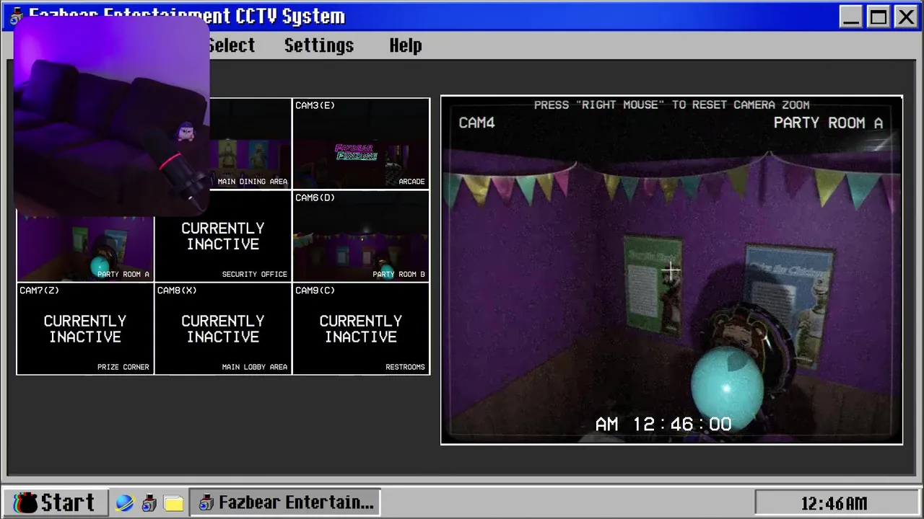Open the camera quick-launch icon beside browser
The width and height of the screenshot is (924, 519).
[x=149, y=503]
